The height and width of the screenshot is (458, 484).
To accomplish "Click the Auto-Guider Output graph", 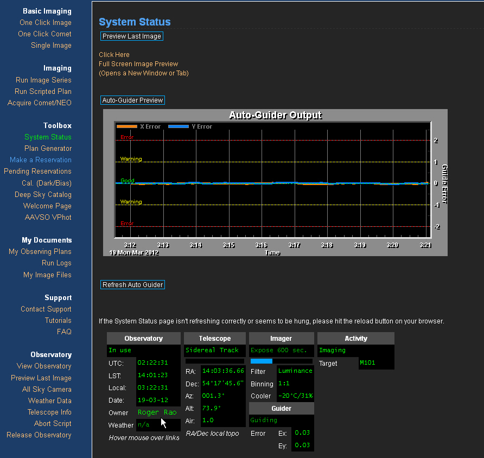I will coord(275,183).
